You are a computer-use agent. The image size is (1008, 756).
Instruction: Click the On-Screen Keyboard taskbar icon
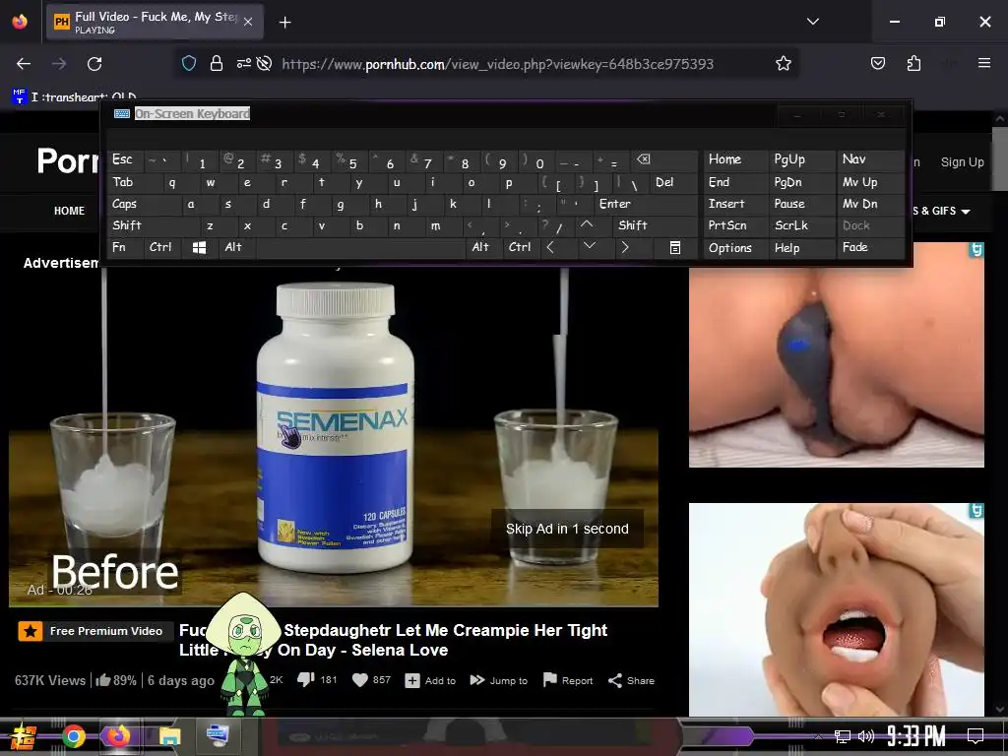click(x=218, y=734)
